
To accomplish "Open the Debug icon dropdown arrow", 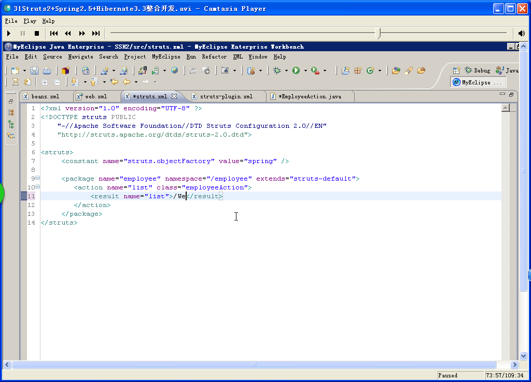I will point(286,70).
